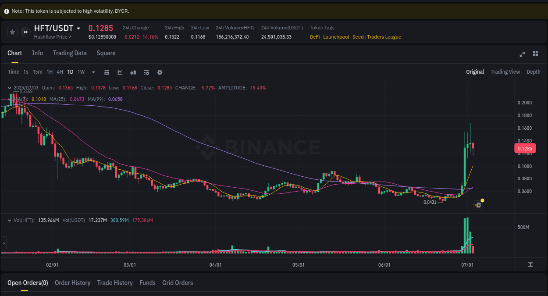Open the HFT/USDT pair selector dropdown

[79, 28]
